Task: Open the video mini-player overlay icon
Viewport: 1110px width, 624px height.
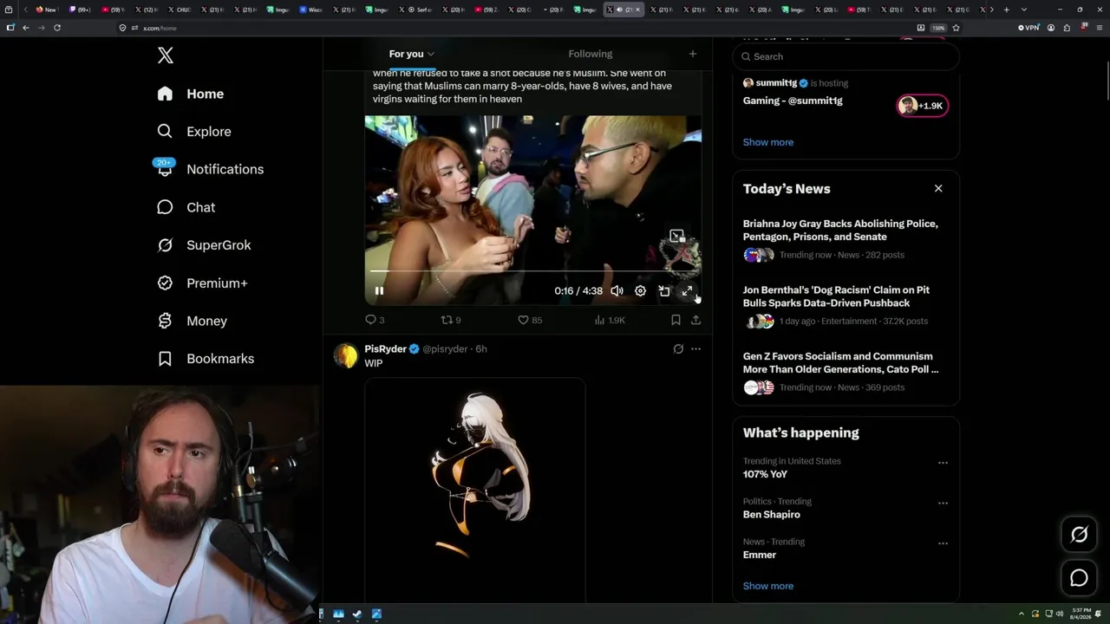Action: click(x=677, y=236)
